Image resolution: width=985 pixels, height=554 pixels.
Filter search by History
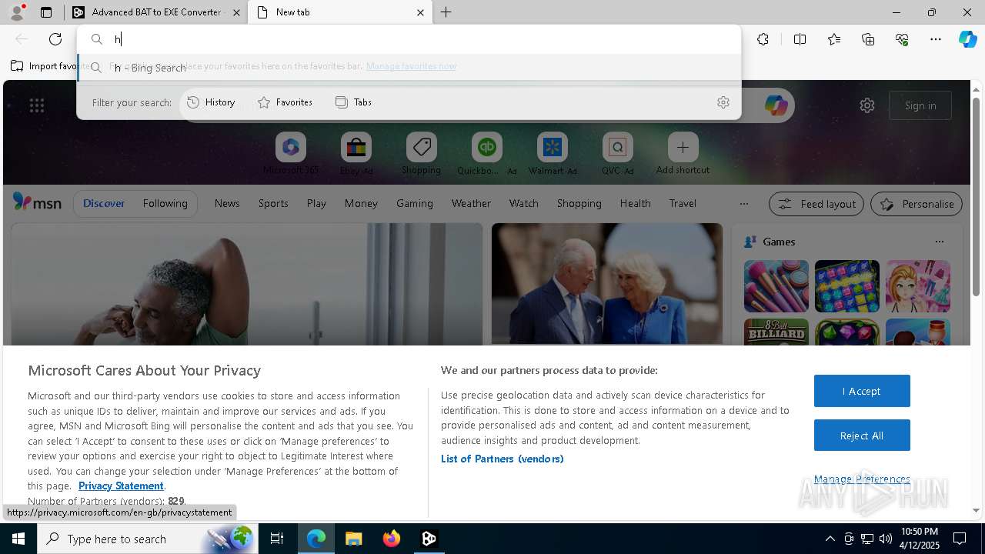coord(212,102)
